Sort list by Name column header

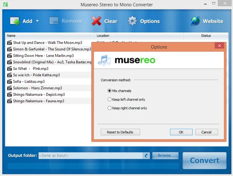50,36
